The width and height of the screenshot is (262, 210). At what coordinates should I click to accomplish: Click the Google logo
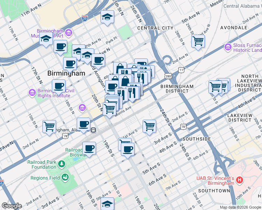point(12,206)
